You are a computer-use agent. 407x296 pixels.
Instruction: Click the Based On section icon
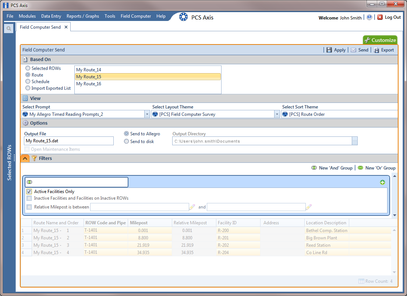click(x=25, y=60)
